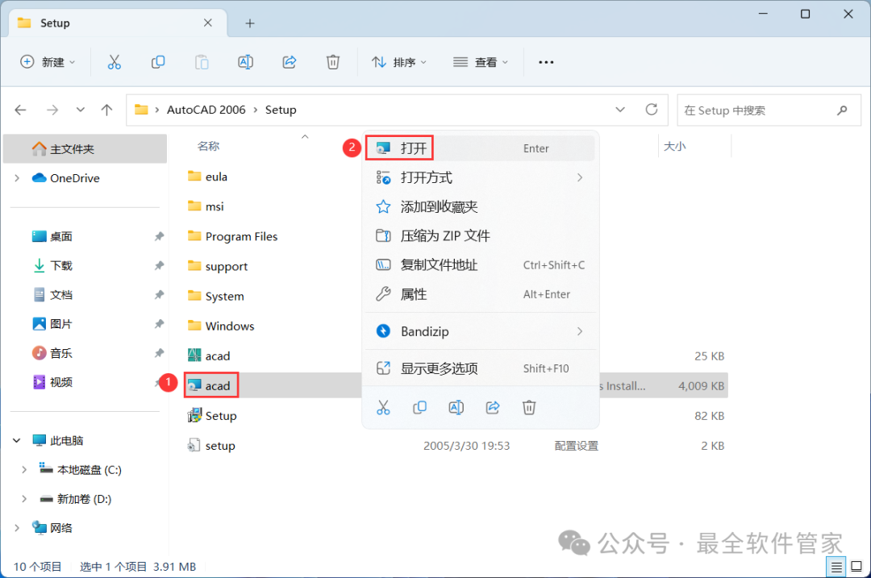
Task: Expand the address bar history dropdown
Action: (x=620, y=110)
